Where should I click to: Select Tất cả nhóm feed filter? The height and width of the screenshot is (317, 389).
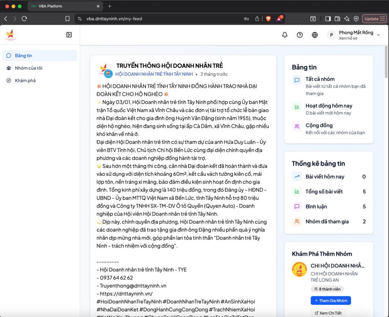pos(320,79)
